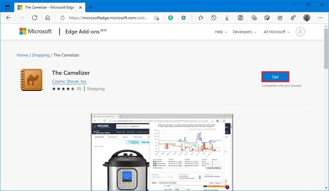
Task: Click the Get button
Action: (275, 77)
